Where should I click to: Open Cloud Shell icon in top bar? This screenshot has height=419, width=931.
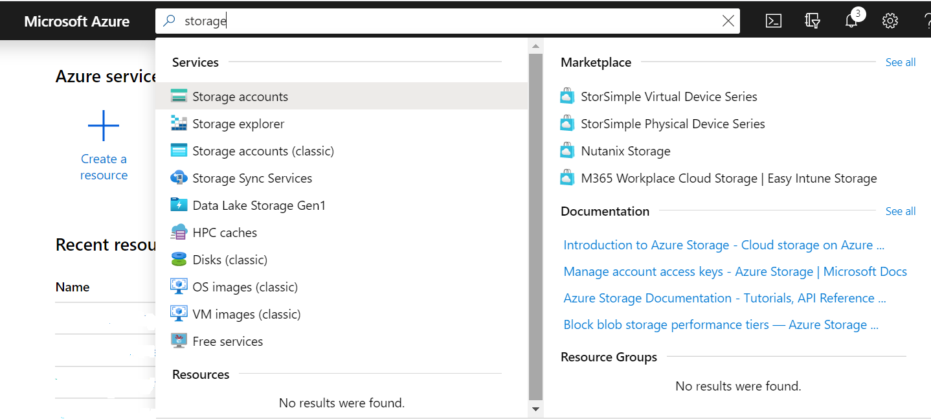[773, 21]
